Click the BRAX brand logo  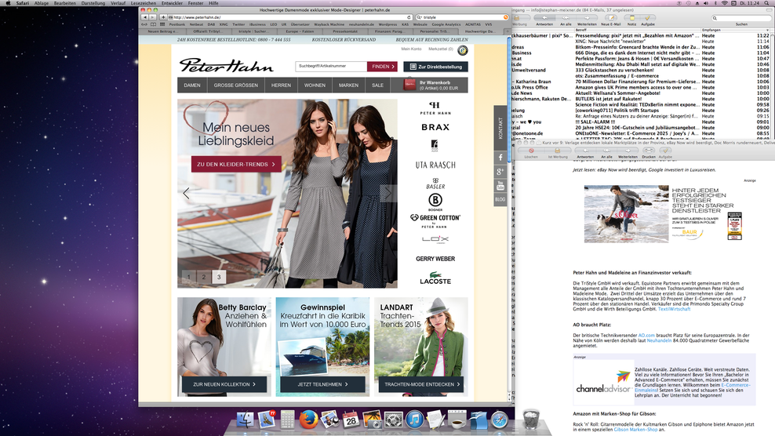click(435, 127)
